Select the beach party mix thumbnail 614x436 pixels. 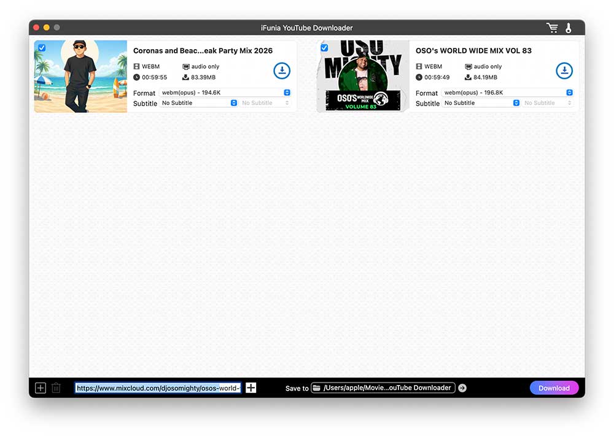(80, 77)
